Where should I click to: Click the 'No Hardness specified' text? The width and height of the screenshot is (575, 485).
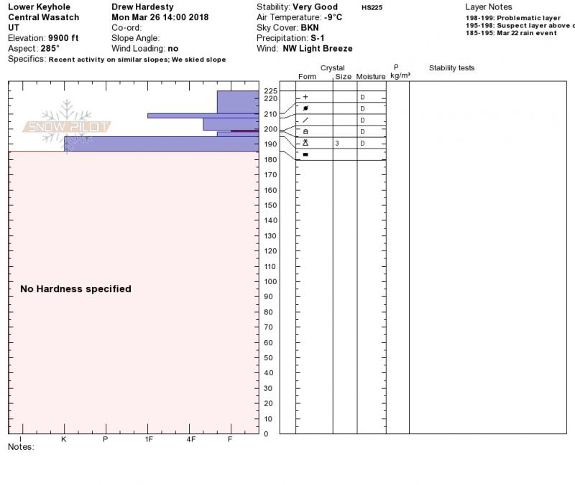75,289
